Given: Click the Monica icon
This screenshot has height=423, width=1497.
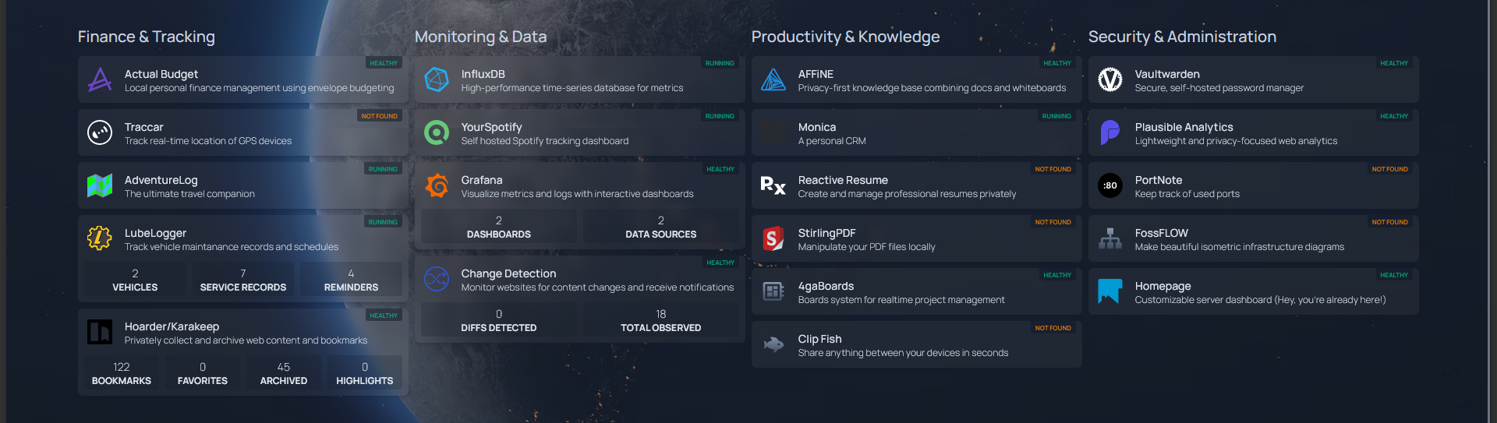Looking at the screenshot, I should (773, 132).
